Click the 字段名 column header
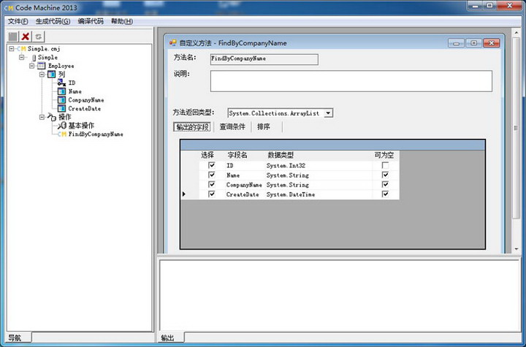526x347 pixels. pos(237,155)
